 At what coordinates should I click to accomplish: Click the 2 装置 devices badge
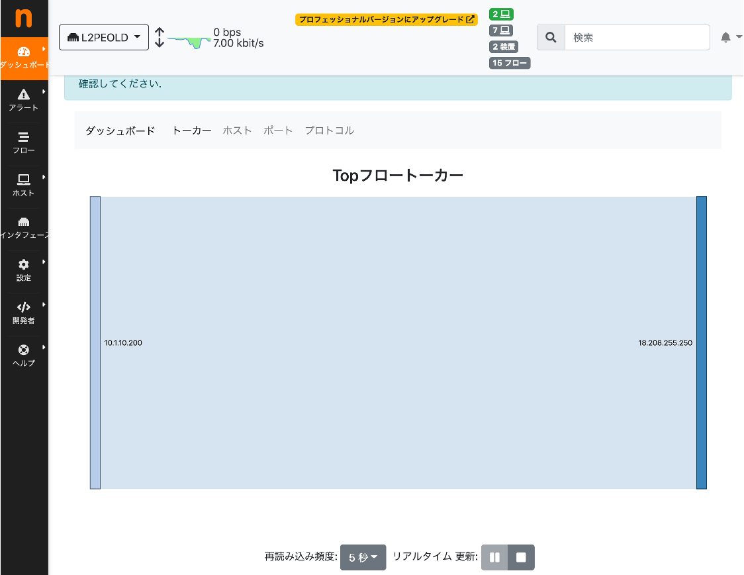tap(504, 46)
